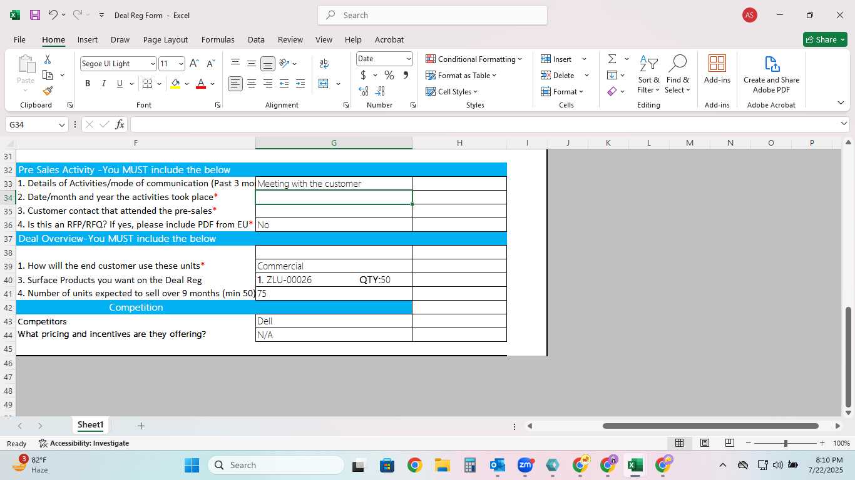
Task: Switch to the Data tab
Action: (256, 39)
